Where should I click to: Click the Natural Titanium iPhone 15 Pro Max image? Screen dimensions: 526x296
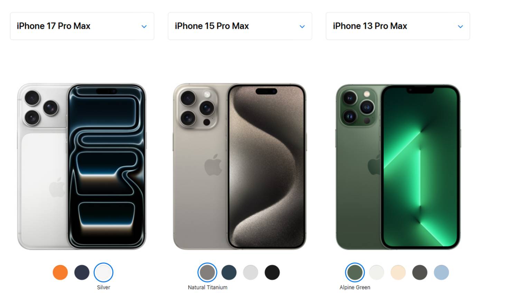240,166
